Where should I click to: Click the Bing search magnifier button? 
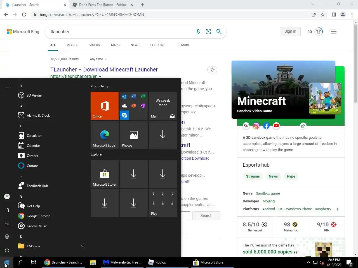(219, 32)
